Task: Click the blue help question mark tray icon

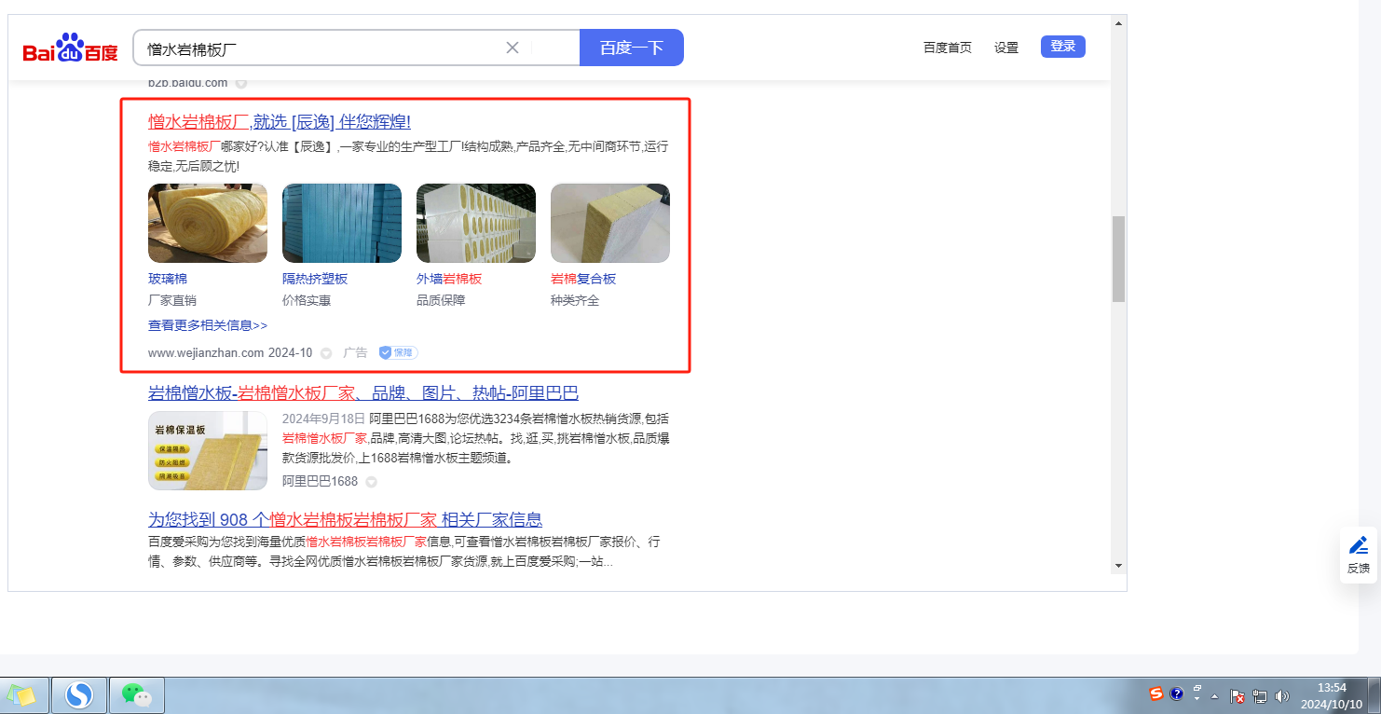Action: (1177, 694)
